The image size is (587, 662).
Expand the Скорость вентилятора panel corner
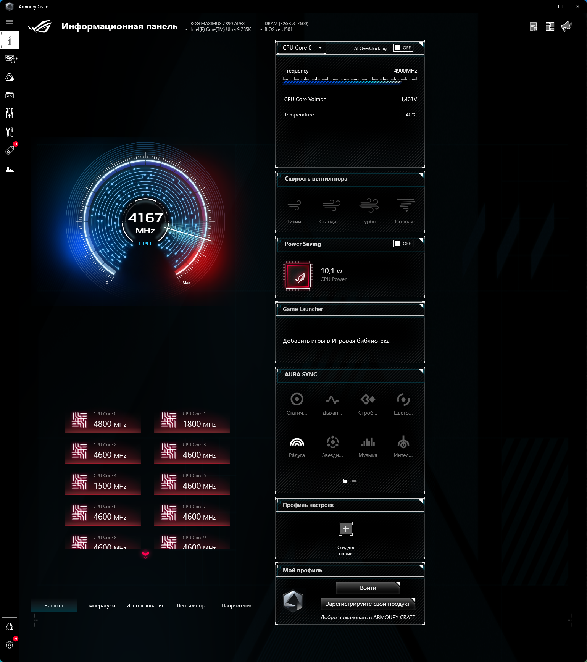(421, 175)
